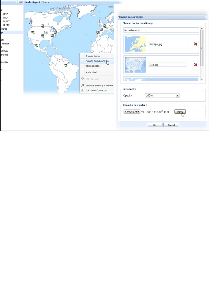
Task: Click the Node Map - 11 Items title
Action: (37, 2)
